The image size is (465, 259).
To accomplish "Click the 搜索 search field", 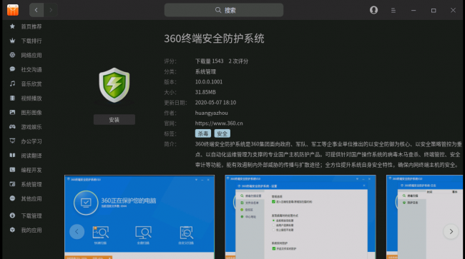I will pyautogui.click(x=224, y=11).
